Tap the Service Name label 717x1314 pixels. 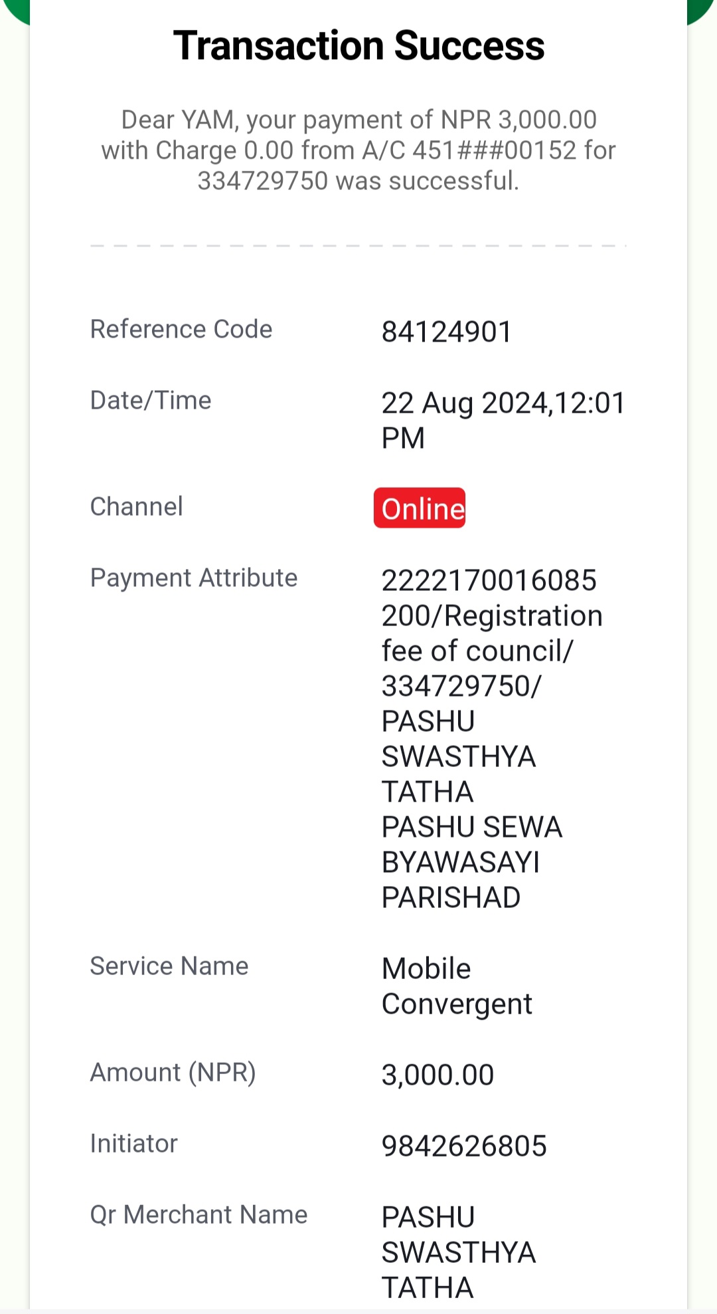pos(169,966)
